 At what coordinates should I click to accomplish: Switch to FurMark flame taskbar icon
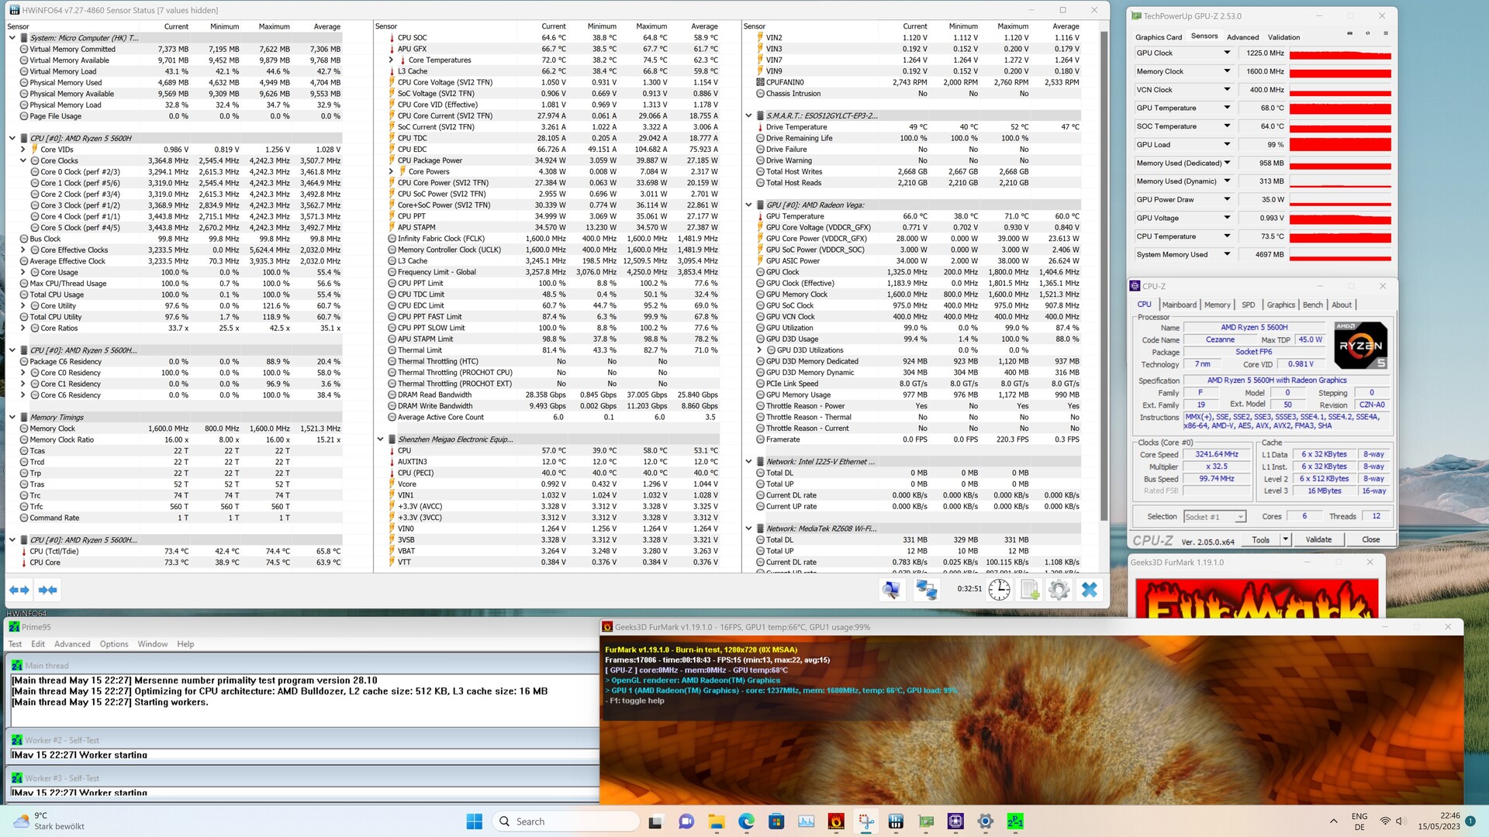(x=836, y=821)
